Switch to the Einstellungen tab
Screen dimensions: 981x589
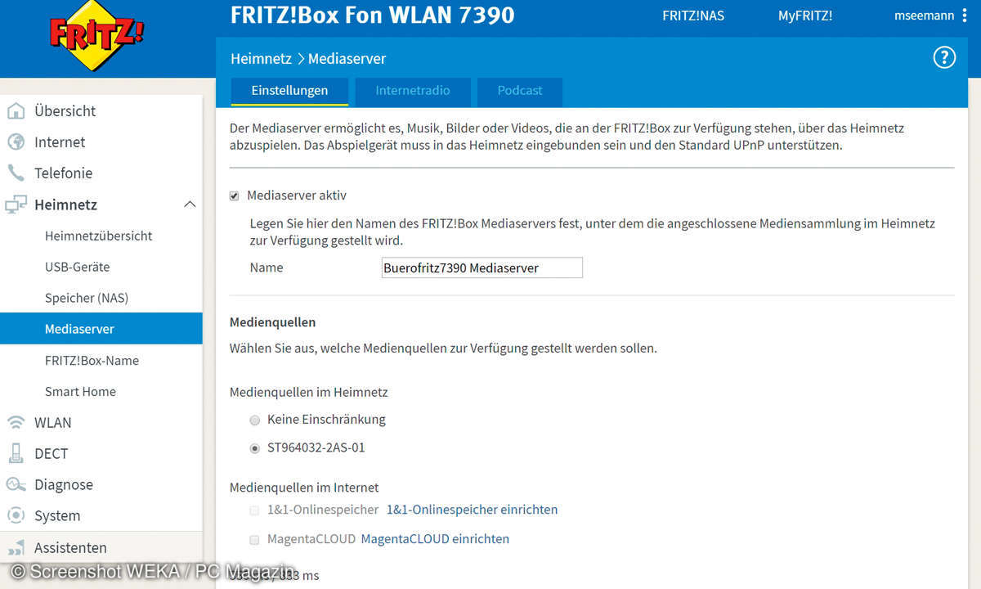tap(289, 91)
